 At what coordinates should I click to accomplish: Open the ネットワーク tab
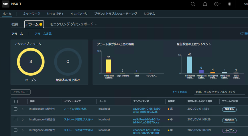coord(32,14)
